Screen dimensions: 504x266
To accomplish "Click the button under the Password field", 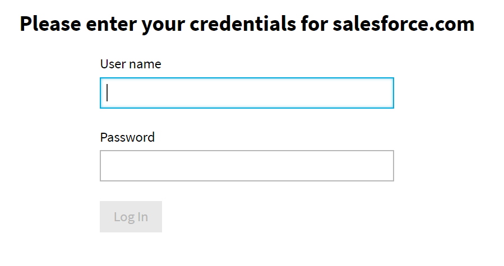I will 131,217.
